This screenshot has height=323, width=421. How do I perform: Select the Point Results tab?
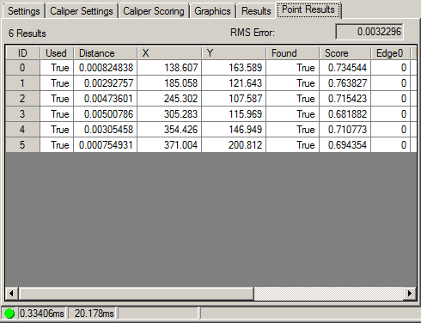308,9
